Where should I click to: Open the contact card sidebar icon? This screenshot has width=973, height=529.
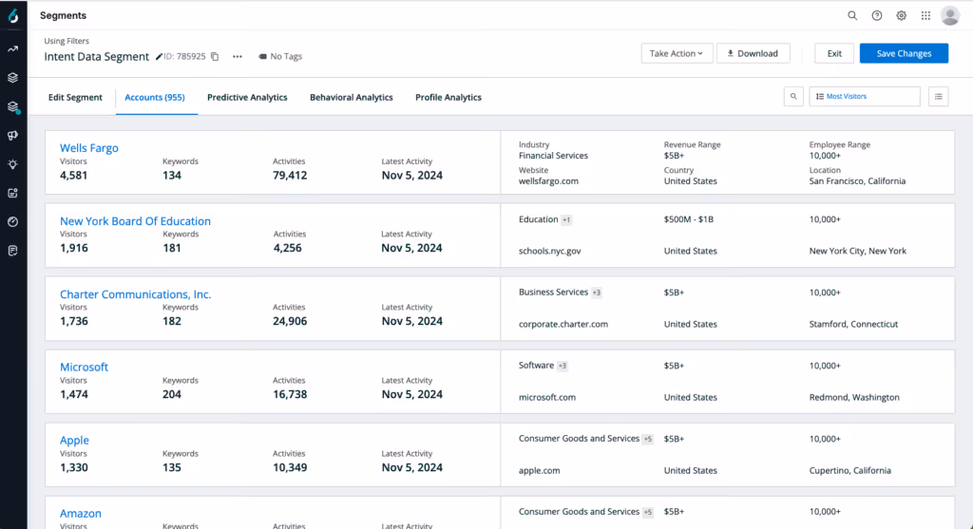(13, 193)
